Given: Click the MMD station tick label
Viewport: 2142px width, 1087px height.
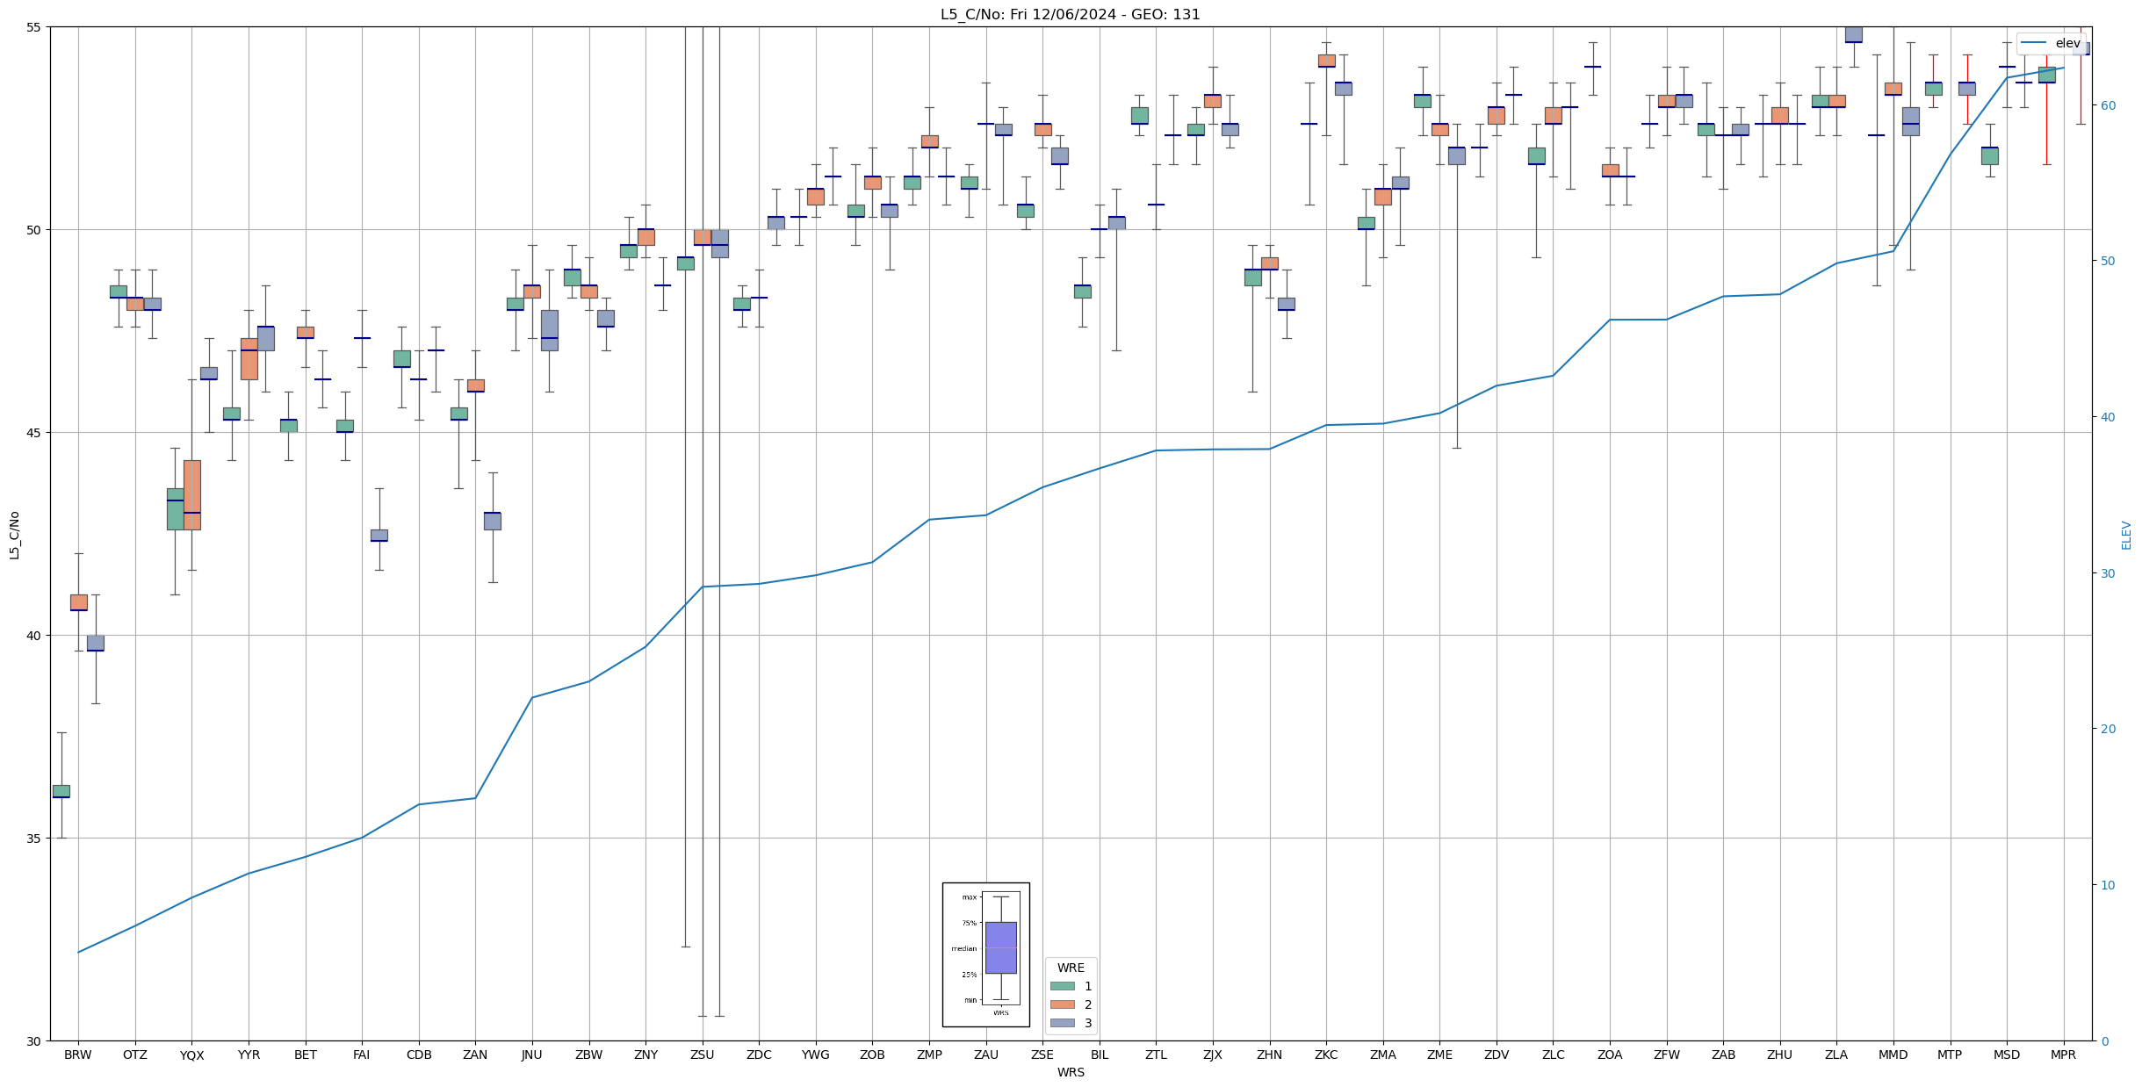Looking at the screenshot, I should pos(1893,1055).
